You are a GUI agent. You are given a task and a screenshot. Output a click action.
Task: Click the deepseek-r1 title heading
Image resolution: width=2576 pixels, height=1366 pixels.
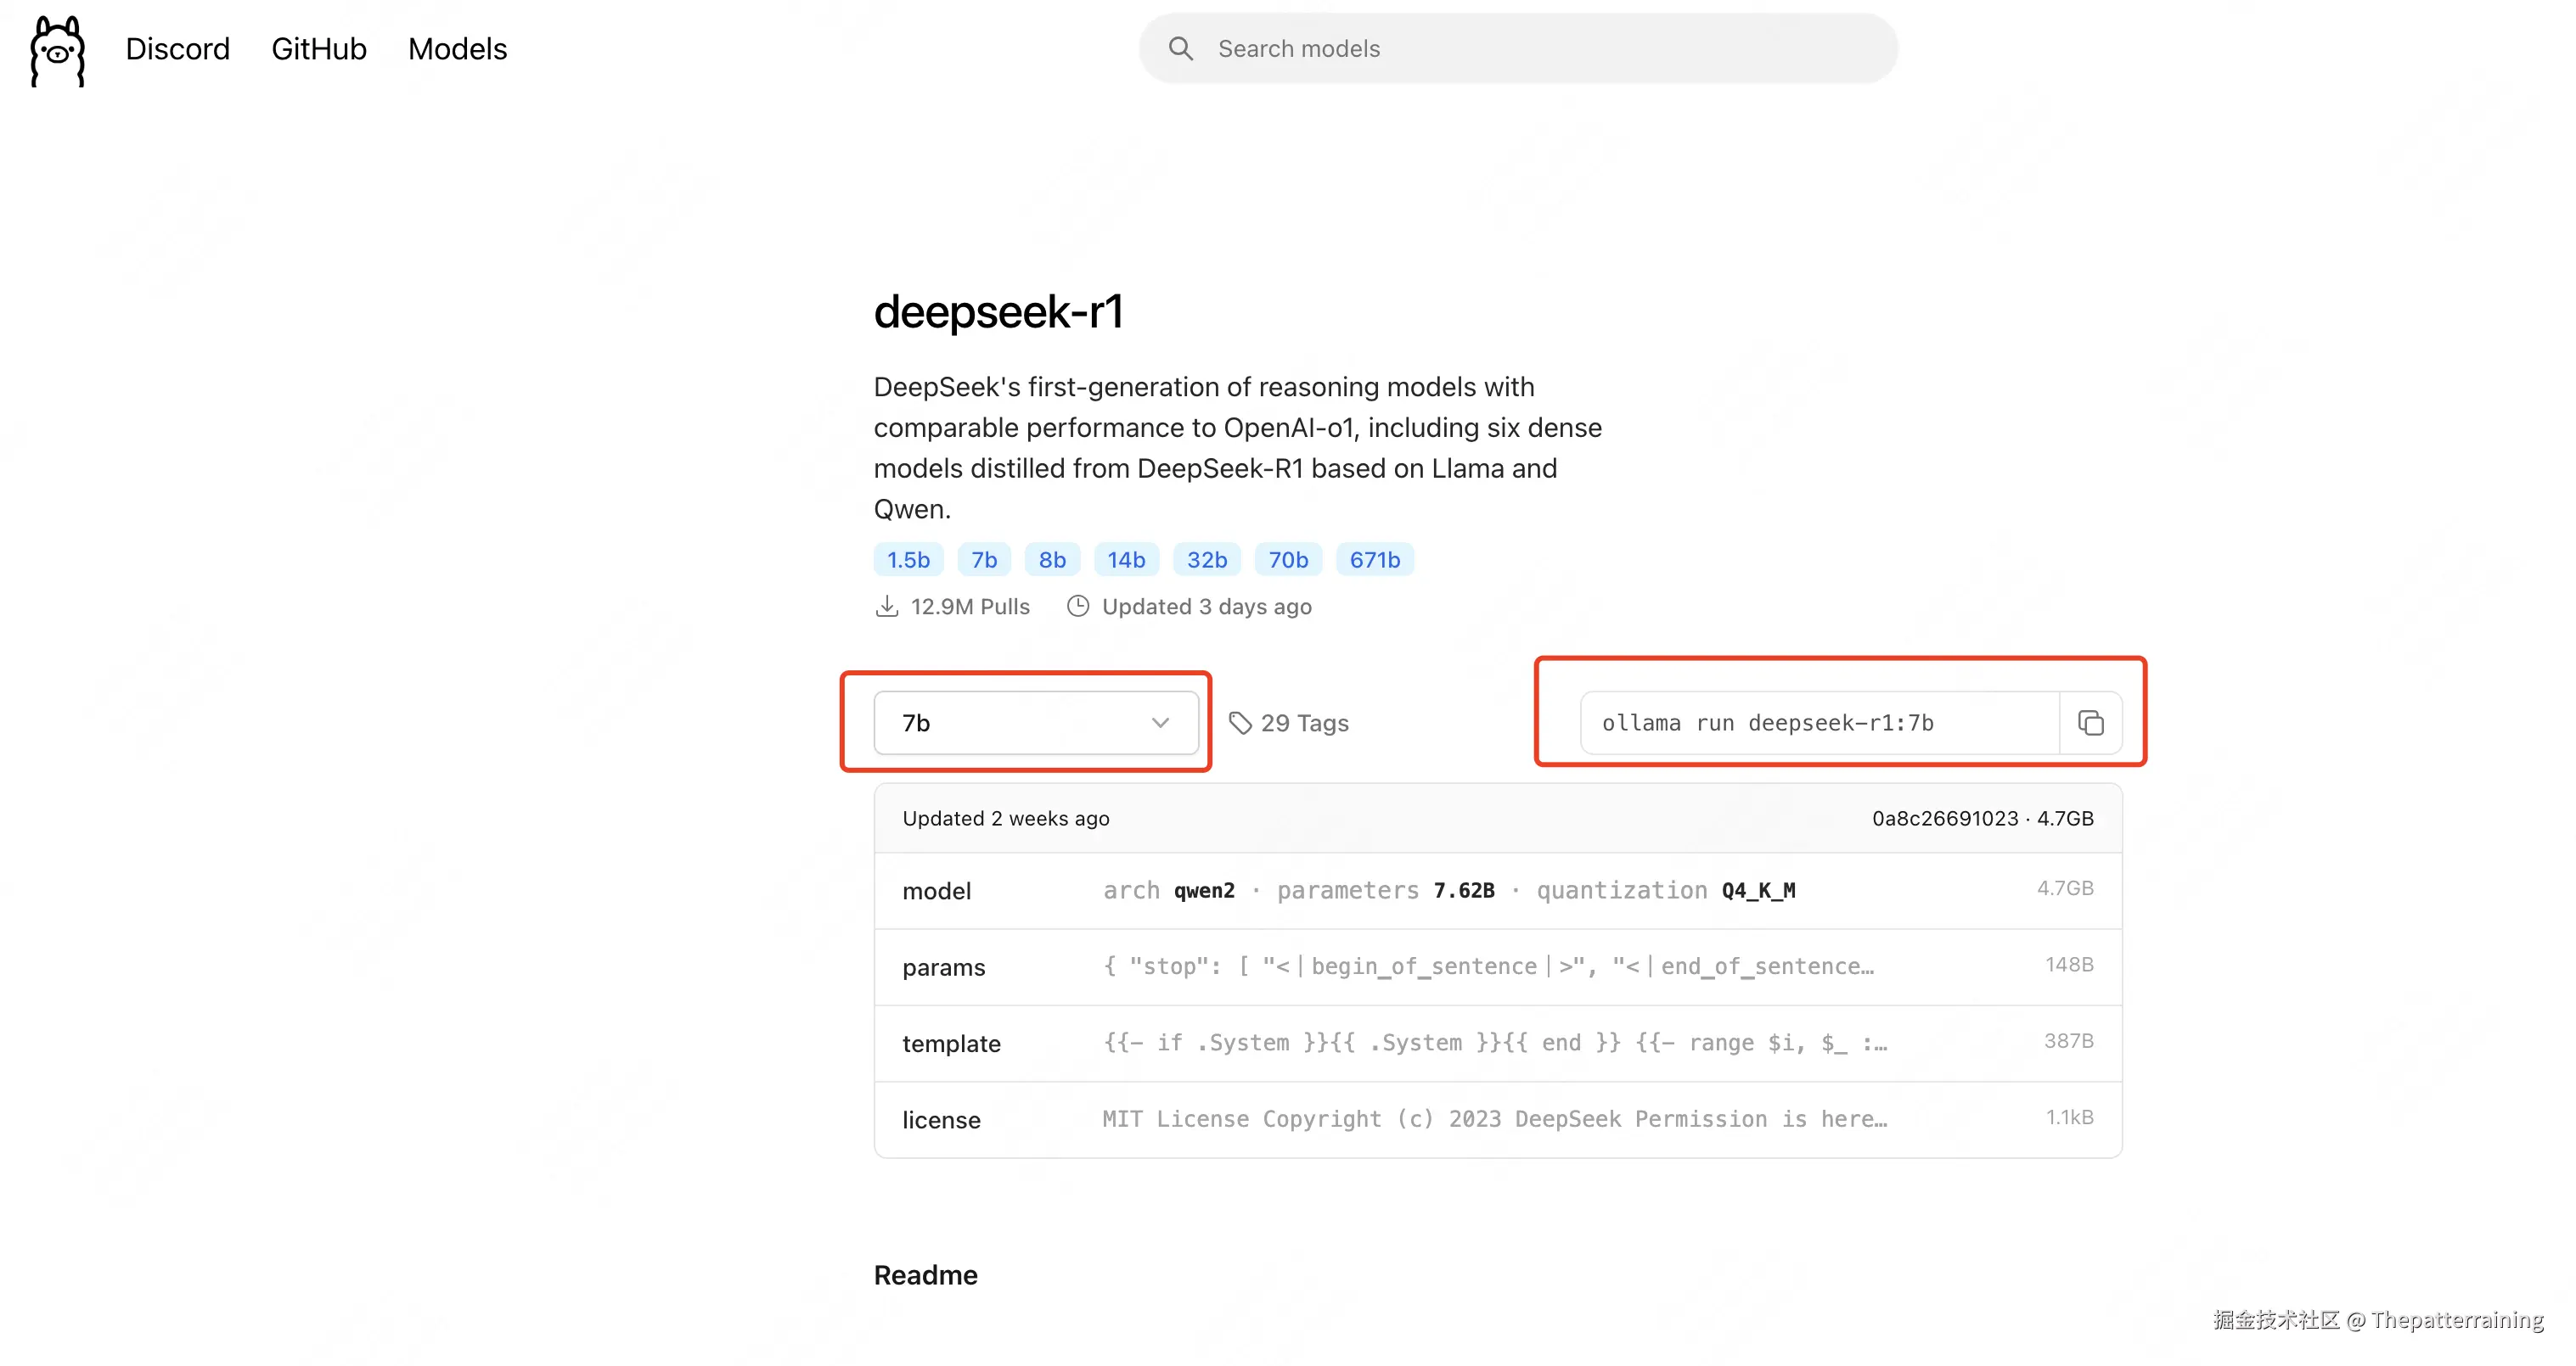[x=999, y=311]
